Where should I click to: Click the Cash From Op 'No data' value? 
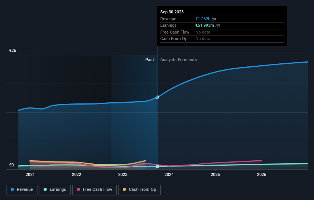pos(203,39)
